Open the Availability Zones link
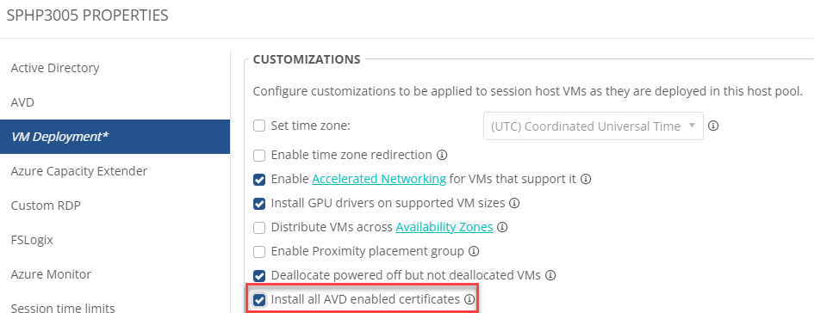The height and width of the screenshot is (313, 814). [444, 227]
